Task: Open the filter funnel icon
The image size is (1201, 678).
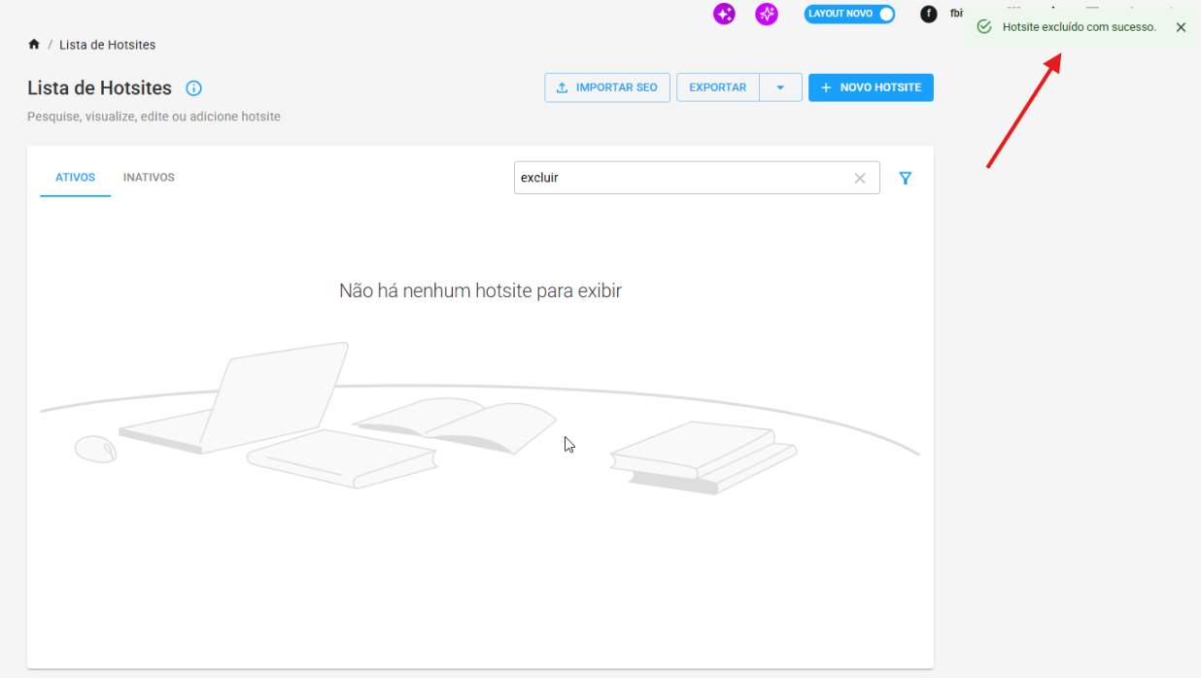Action: (x=906, y=178)
